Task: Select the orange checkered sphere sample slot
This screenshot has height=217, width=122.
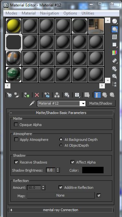Action: pos(14,59)
